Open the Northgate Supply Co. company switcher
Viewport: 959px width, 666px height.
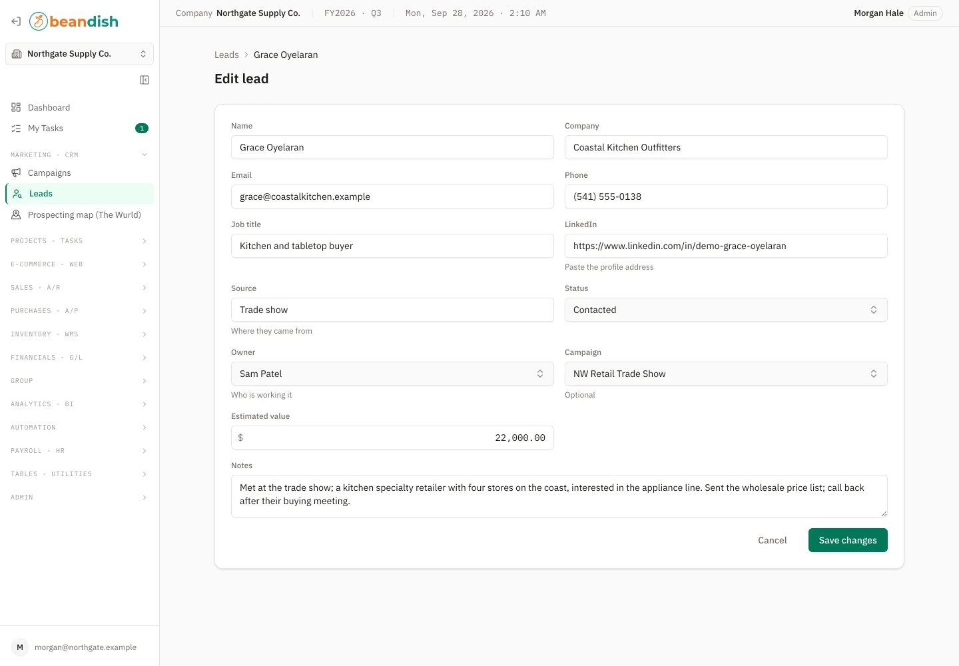(79, 54)
